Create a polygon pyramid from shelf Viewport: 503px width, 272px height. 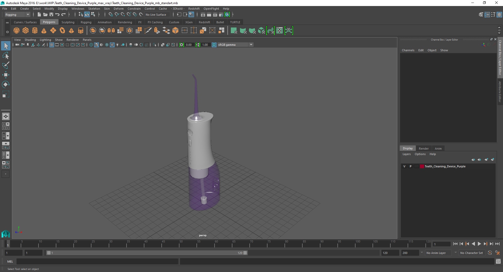[72, 31]
